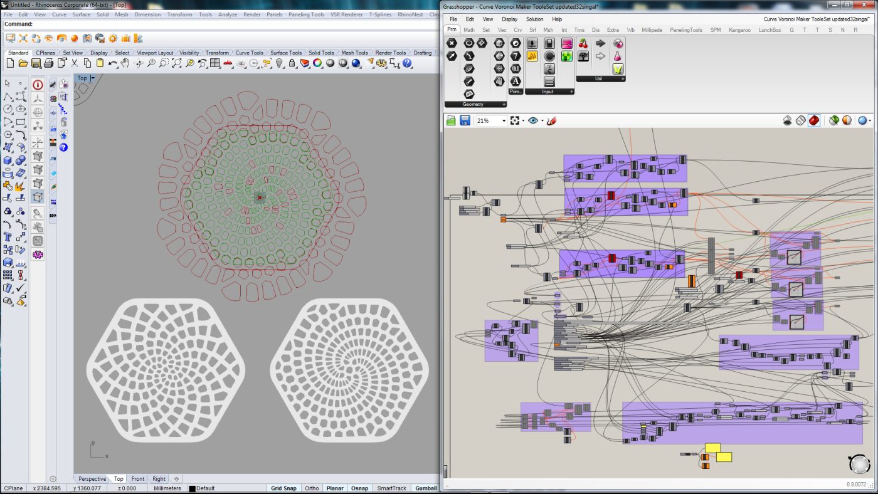
Task: Add a new viewport tab with plus
Action: tap(176, 479)
